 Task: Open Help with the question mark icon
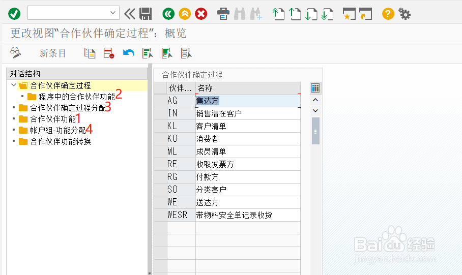pyautogui.click(x=388, y=14)
